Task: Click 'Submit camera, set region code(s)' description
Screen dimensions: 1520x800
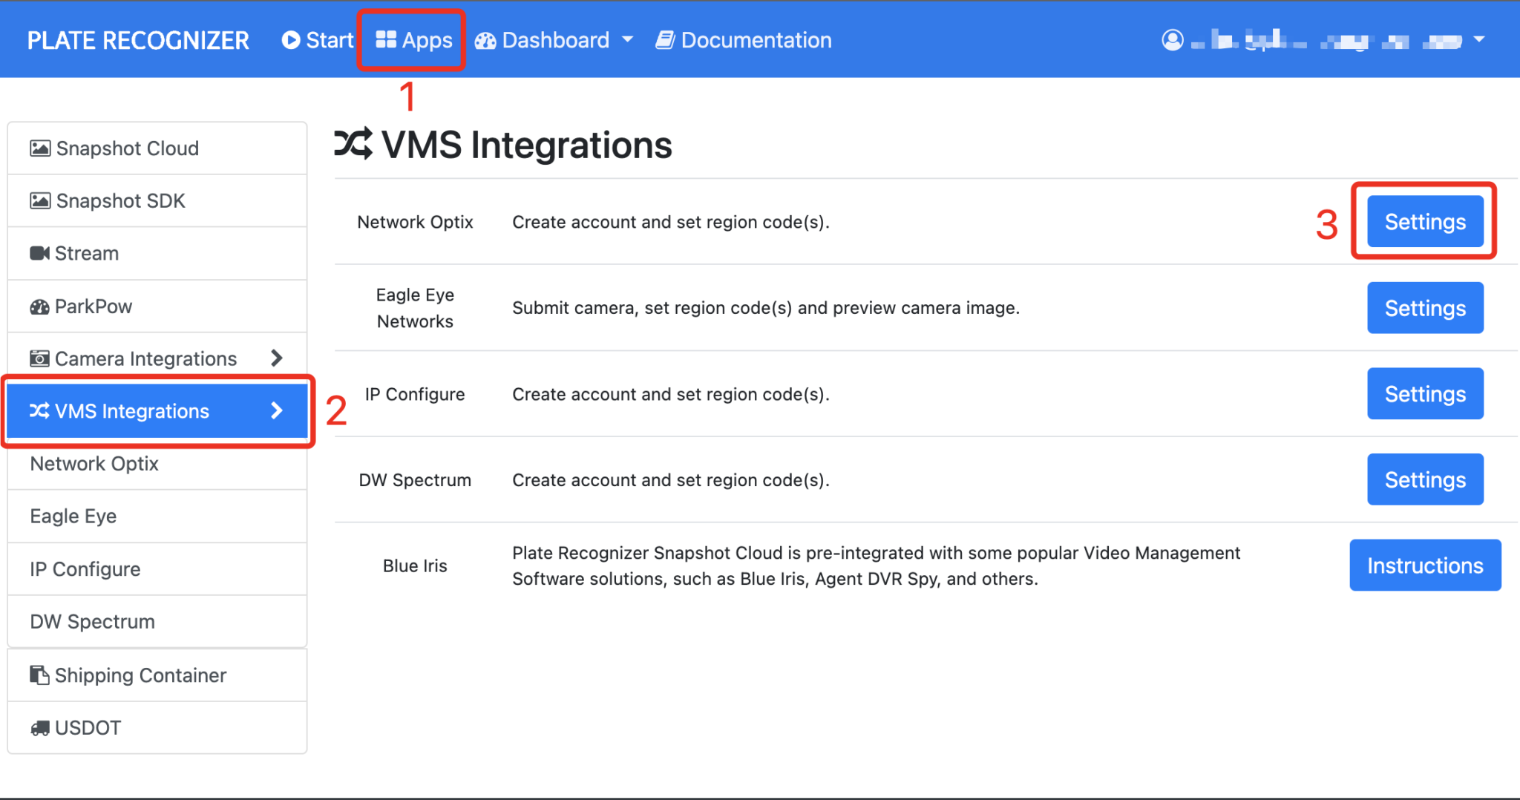Action: click(x=766, y=308)
